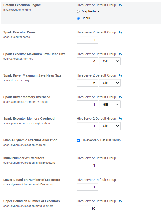Focus Initial Number of Executors field

[x=87, y=166]
